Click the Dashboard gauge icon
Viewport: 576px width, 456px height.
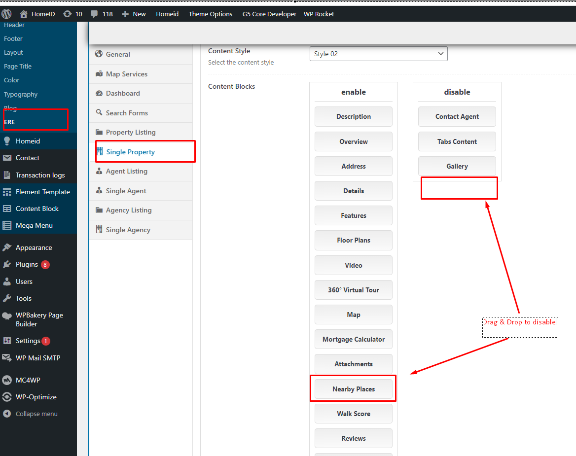(x=99, y=93)
